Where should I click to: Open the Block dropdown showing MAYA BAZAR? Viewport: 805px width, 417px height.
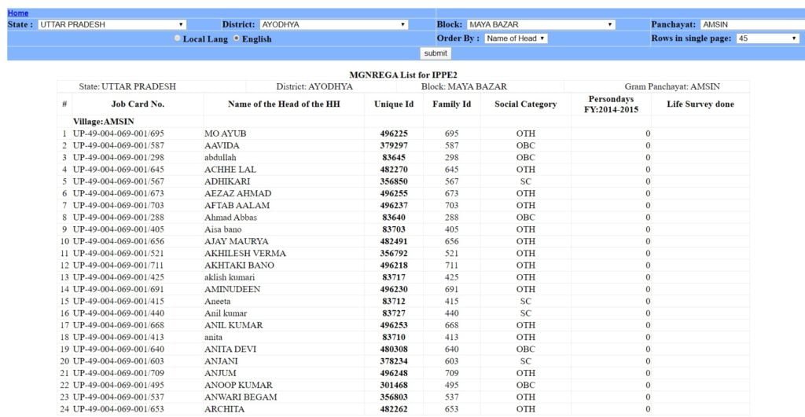541,24
